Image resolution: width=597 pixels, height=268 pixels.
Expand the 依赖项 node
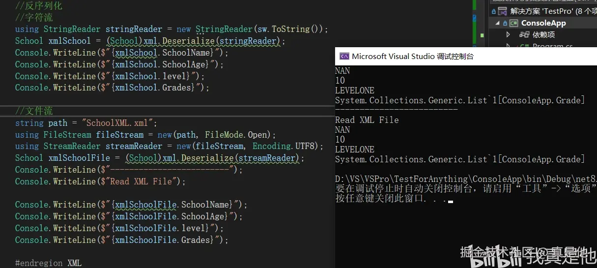tap(509, 35)
